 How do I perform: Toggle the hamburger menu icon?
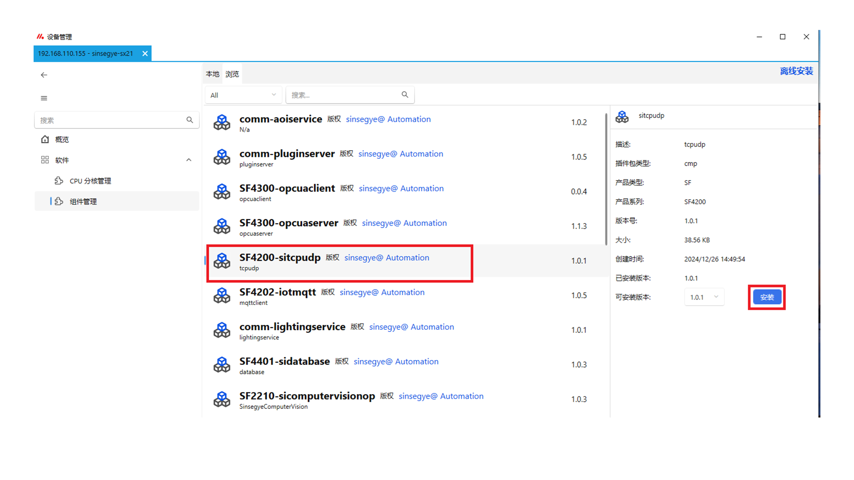pyautogui.click(x=44, y=98)
